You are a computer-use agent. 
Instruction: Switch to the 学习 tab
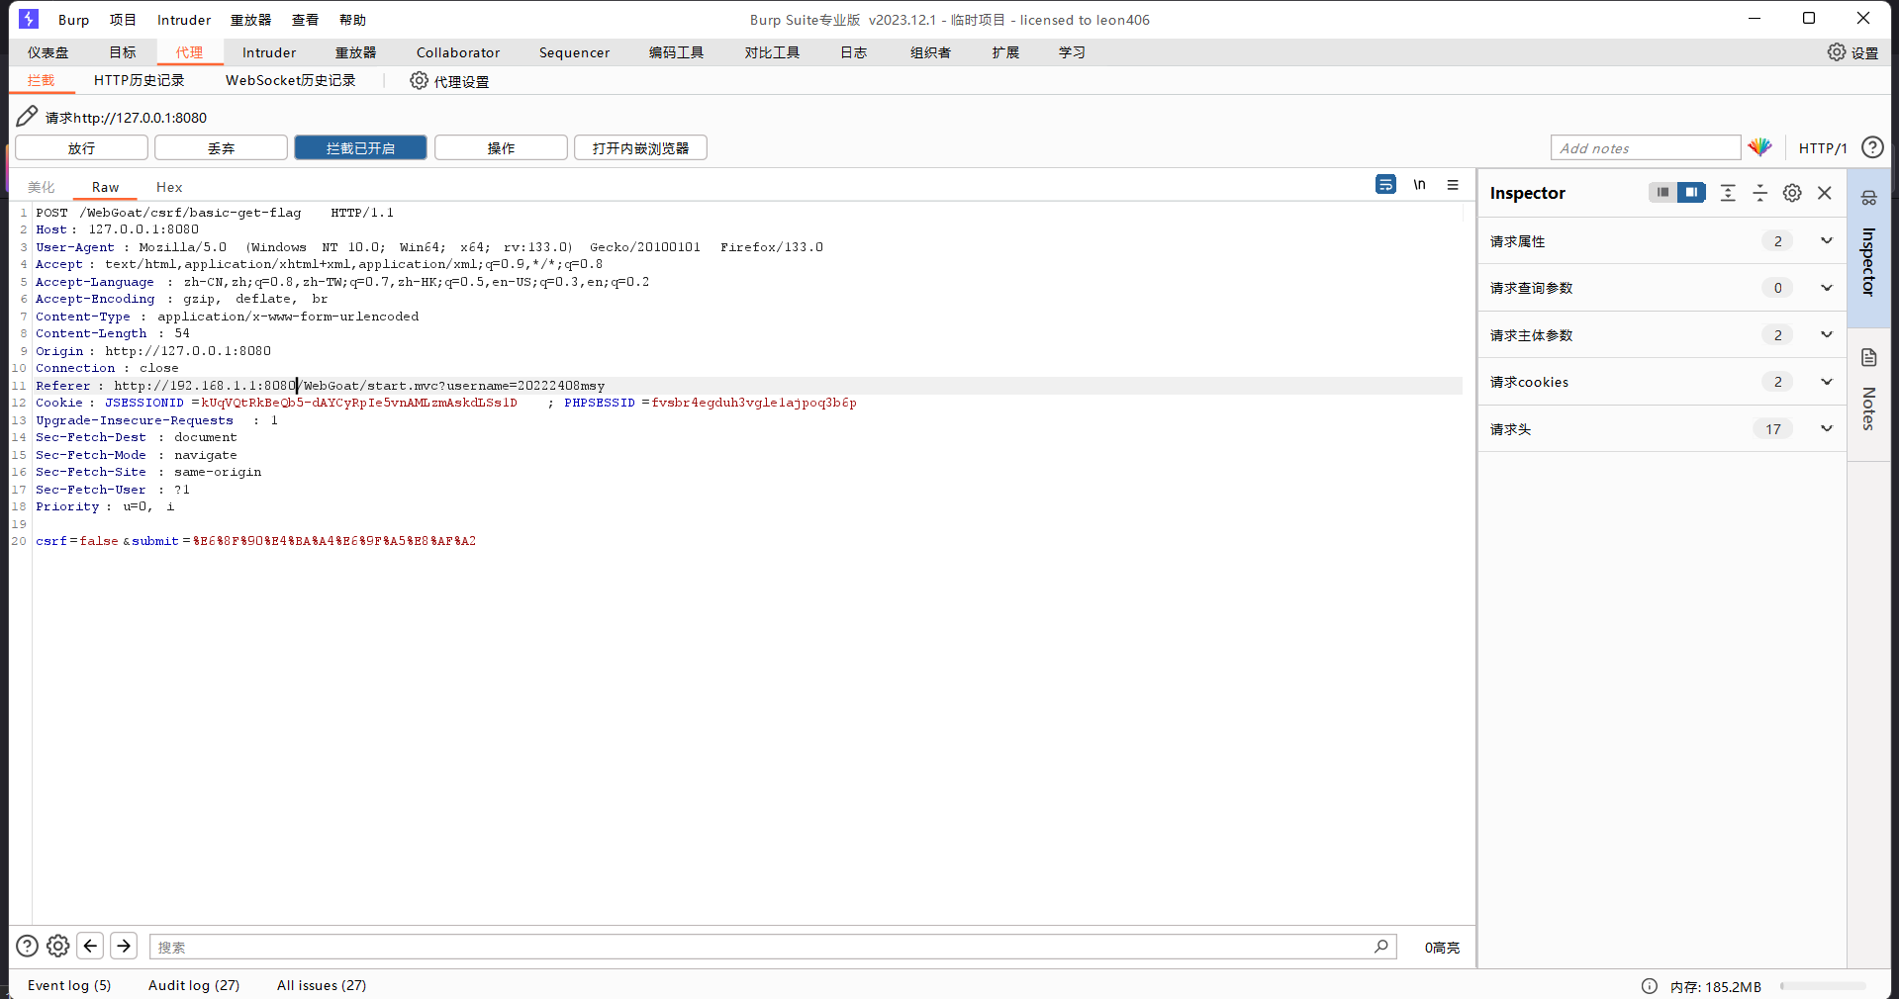click(x=1072, y=52)
